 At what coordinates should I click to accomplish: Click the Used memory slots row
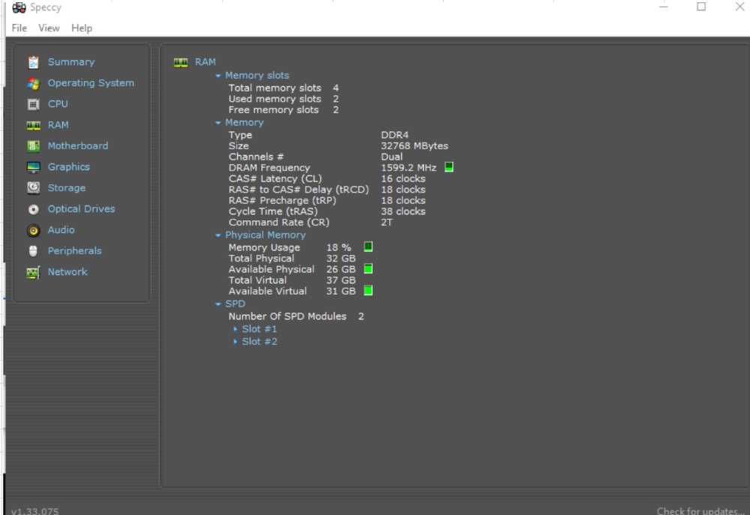tap(283, 99)
